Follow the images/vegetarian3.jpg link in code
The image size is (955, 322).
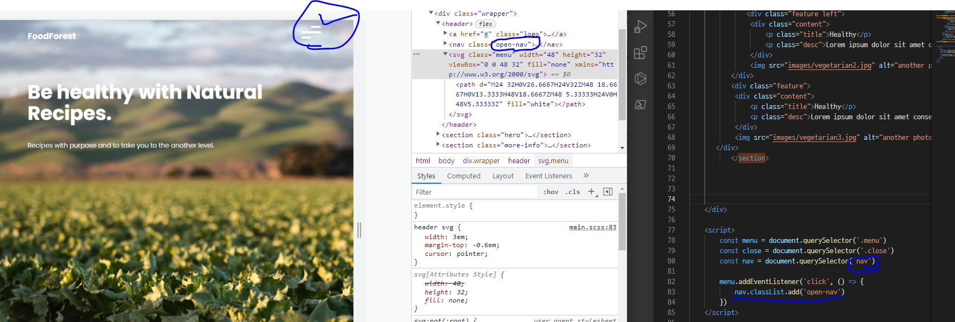pyautogui.click(x=815, y=137)
